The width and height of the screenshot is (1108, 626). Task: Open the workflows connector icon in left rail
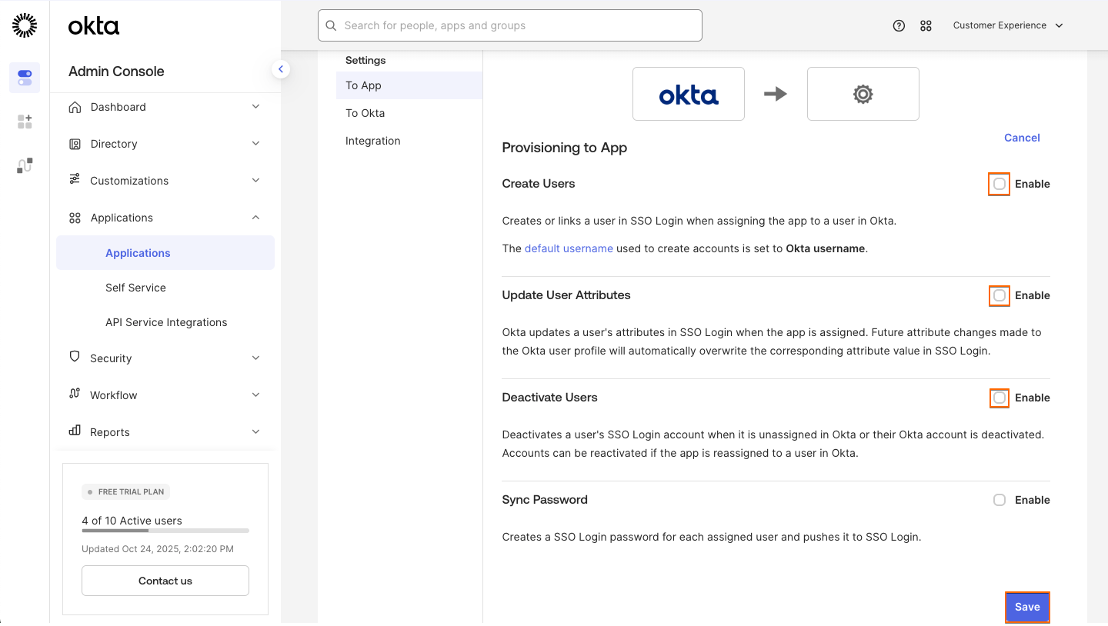[x=24, y=164]
